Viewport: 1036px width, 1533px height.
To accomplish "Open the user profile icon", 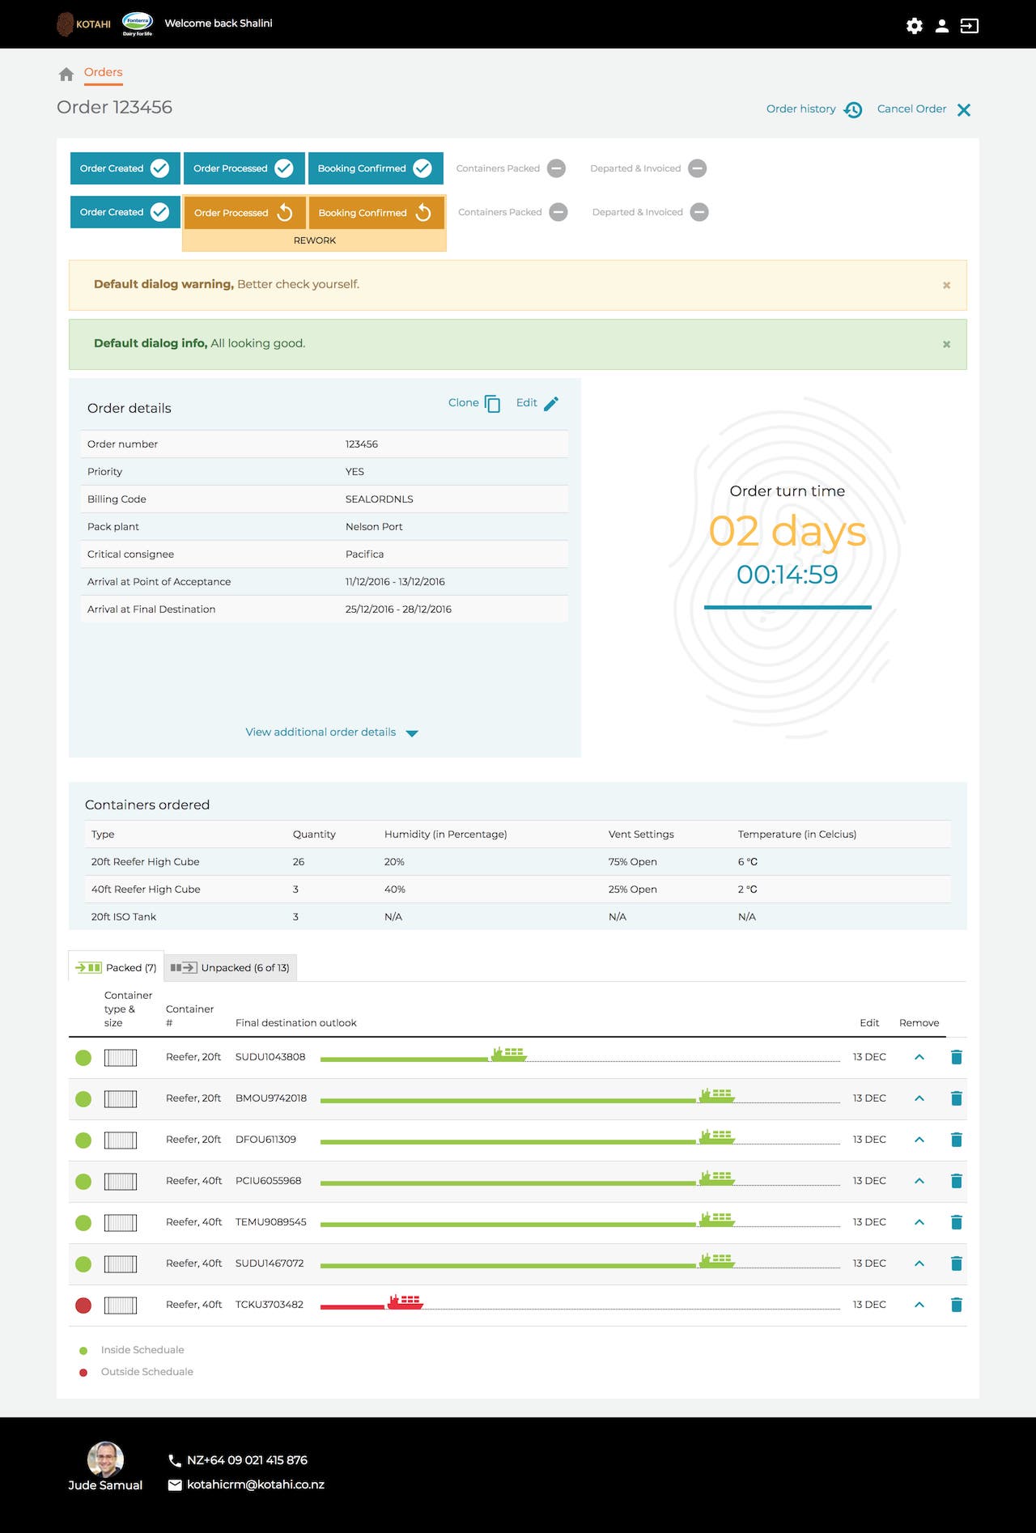I will pyautogui.click(x=941, y=26).
